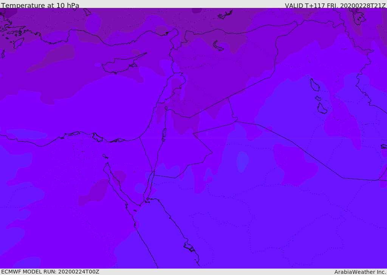Click the Sea of Galilee outline

pyautogui.click(x=166, y=108)
